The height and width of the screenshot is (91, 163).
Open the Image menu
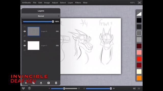point(47,3)
